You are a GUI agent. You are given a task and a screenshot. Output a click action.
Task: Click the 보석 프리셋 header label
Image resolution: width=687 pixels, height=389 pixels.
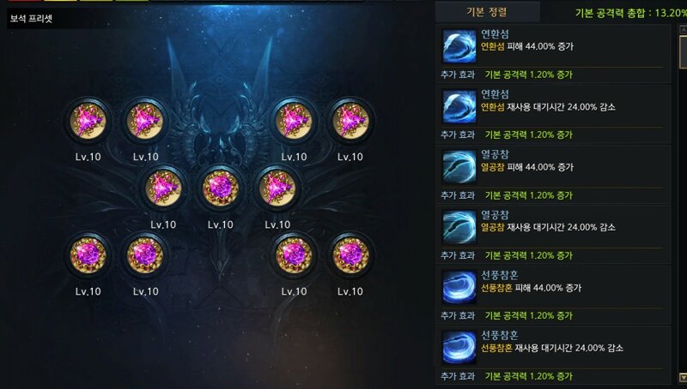tap(31, 19)
